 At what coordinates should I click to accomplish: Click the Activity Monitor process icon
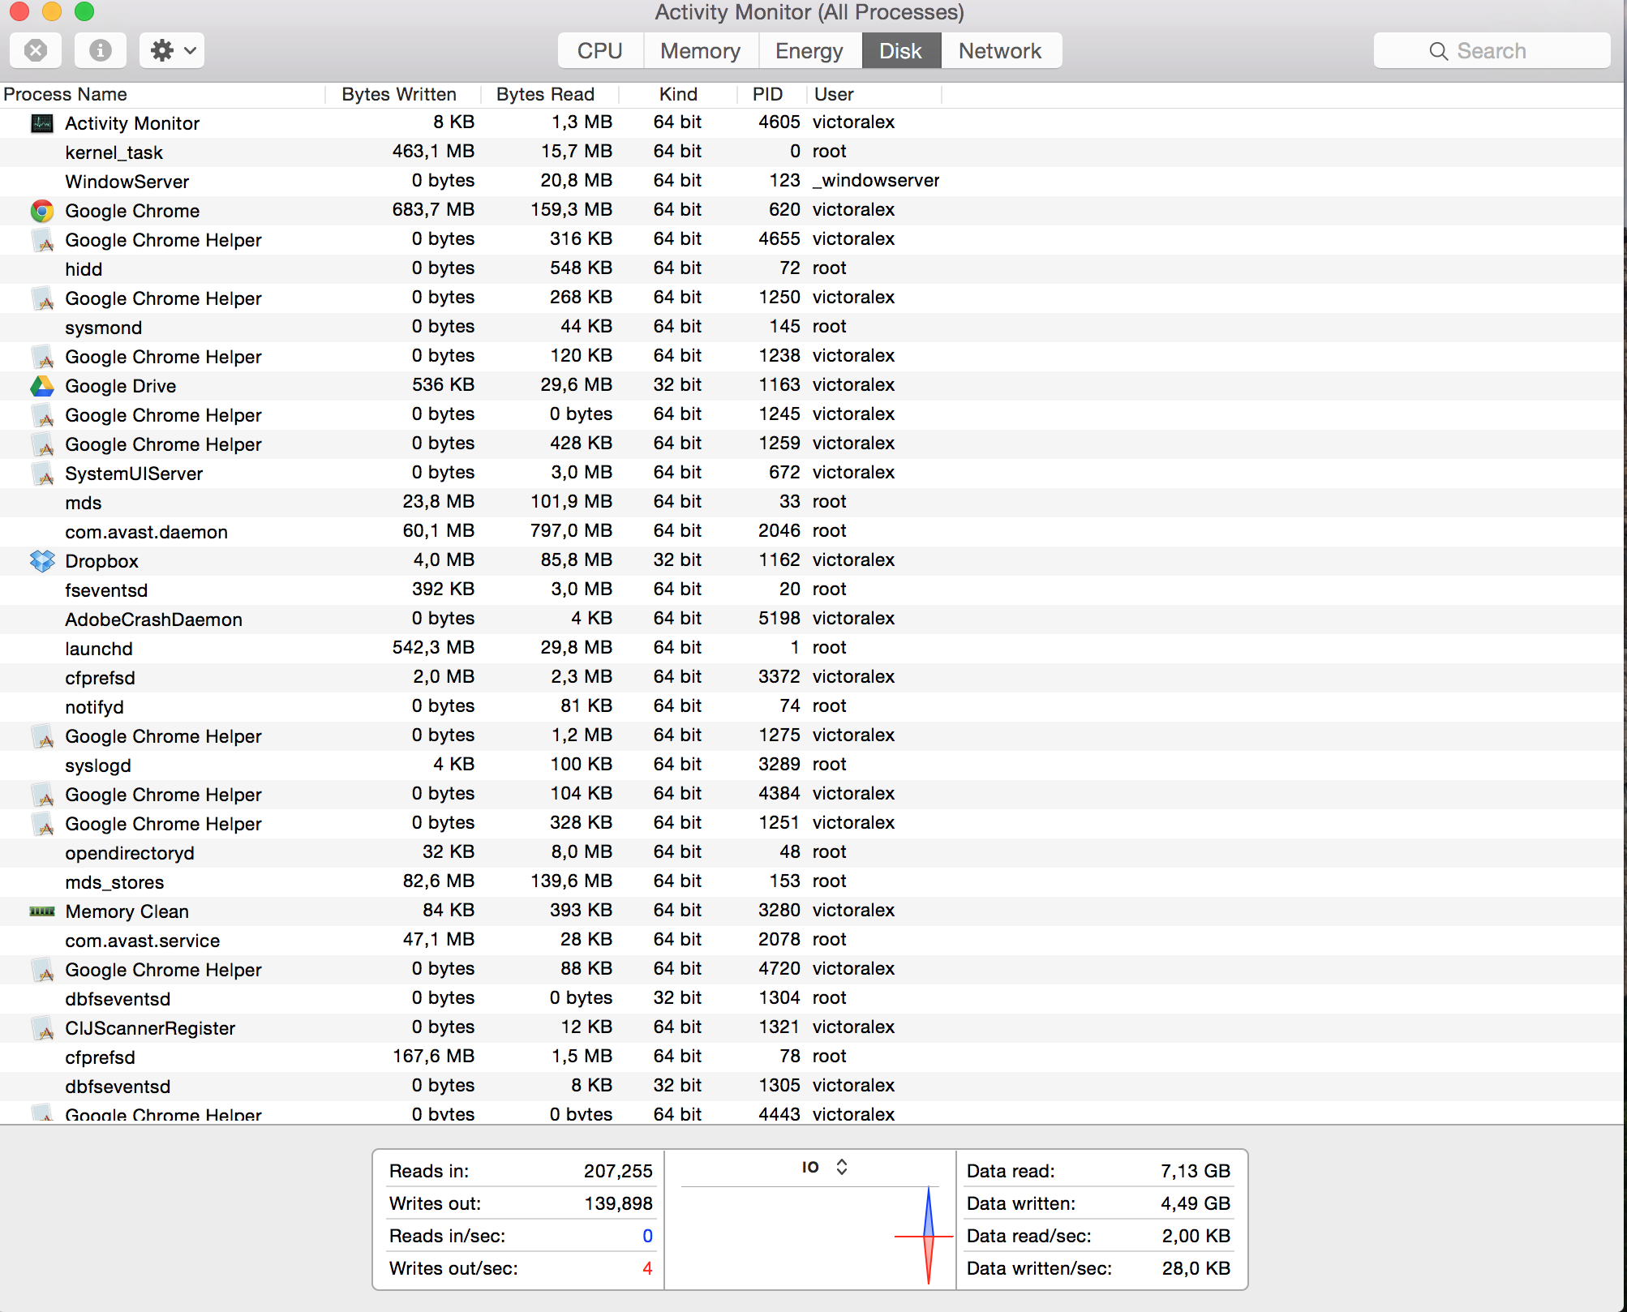[42, 123]
